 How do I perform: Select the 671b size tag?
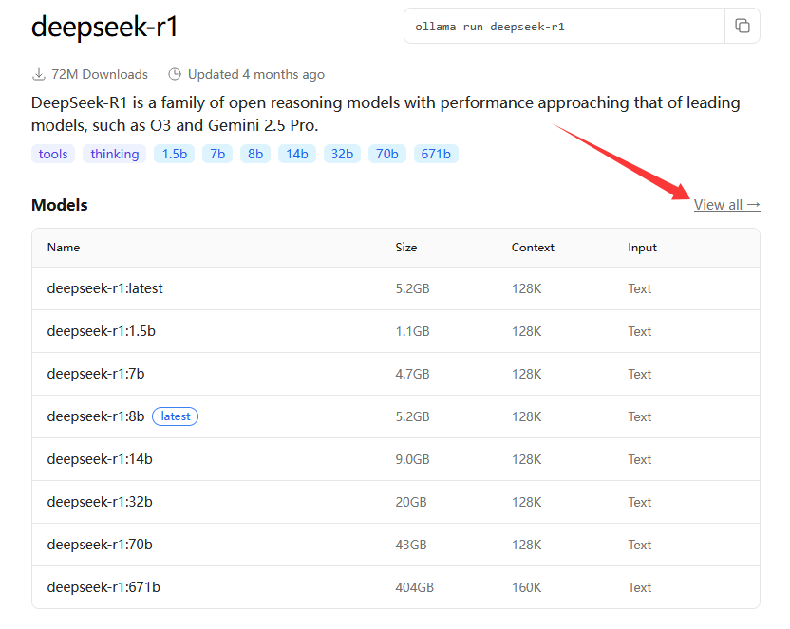pyautogui.click(x=436, y=154)
